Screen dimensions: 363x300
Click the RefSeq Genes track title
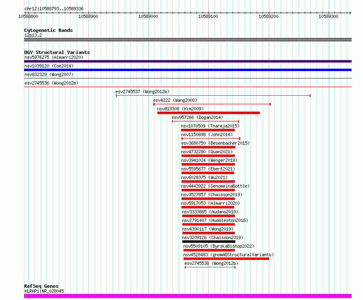pyautogui.click(x=42, y=286)
